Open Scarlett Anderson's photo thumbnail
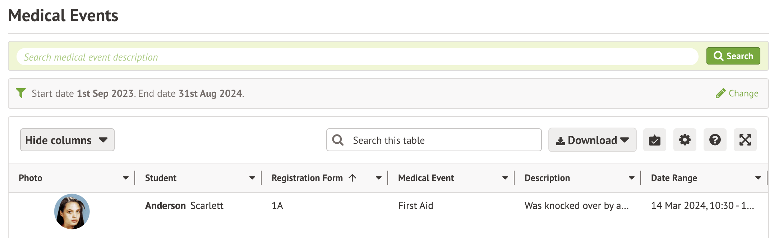Viewport: 774px width, 238px height. [x=72, y=211]
